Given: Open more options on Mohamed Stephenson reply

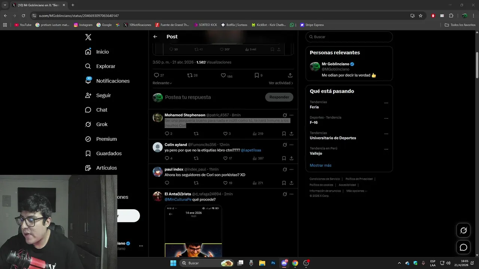Looking at the screenshot, I should pos(292,115).
